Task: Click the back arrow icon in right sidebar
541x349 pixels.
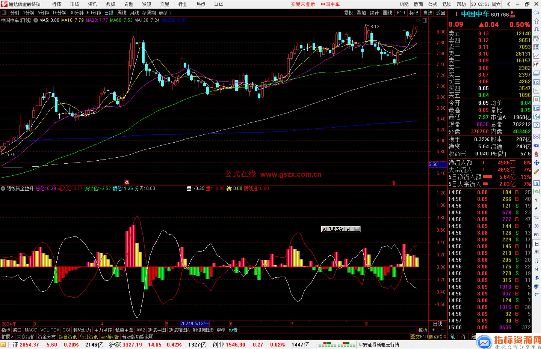Action: [536, 13]
